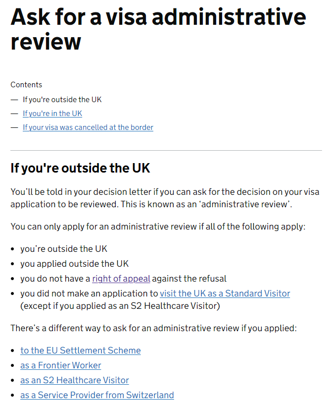The image size is (323, 411).
Task: Click the sentence "There's a different way to ask"
Action: [154, 328]
